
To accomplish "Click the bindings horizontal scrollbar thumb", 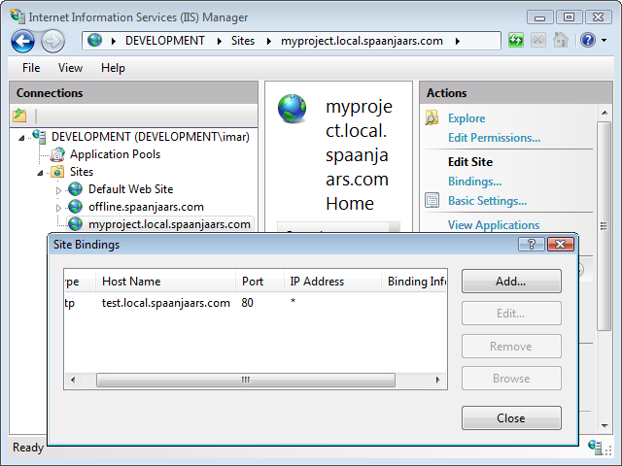I will tap(246, 380).
